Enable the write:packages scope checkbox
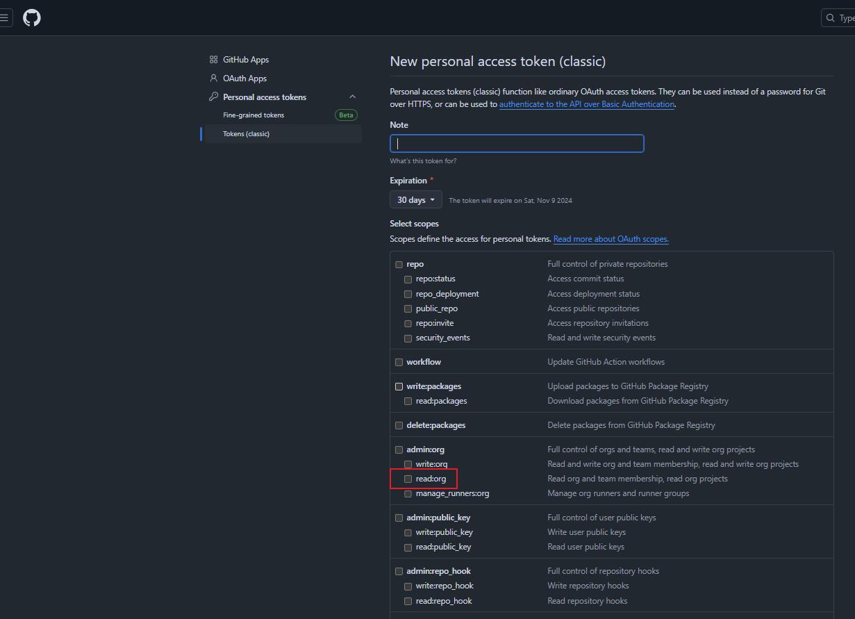This screenshot has width=855, height=619. click(399, 387)
